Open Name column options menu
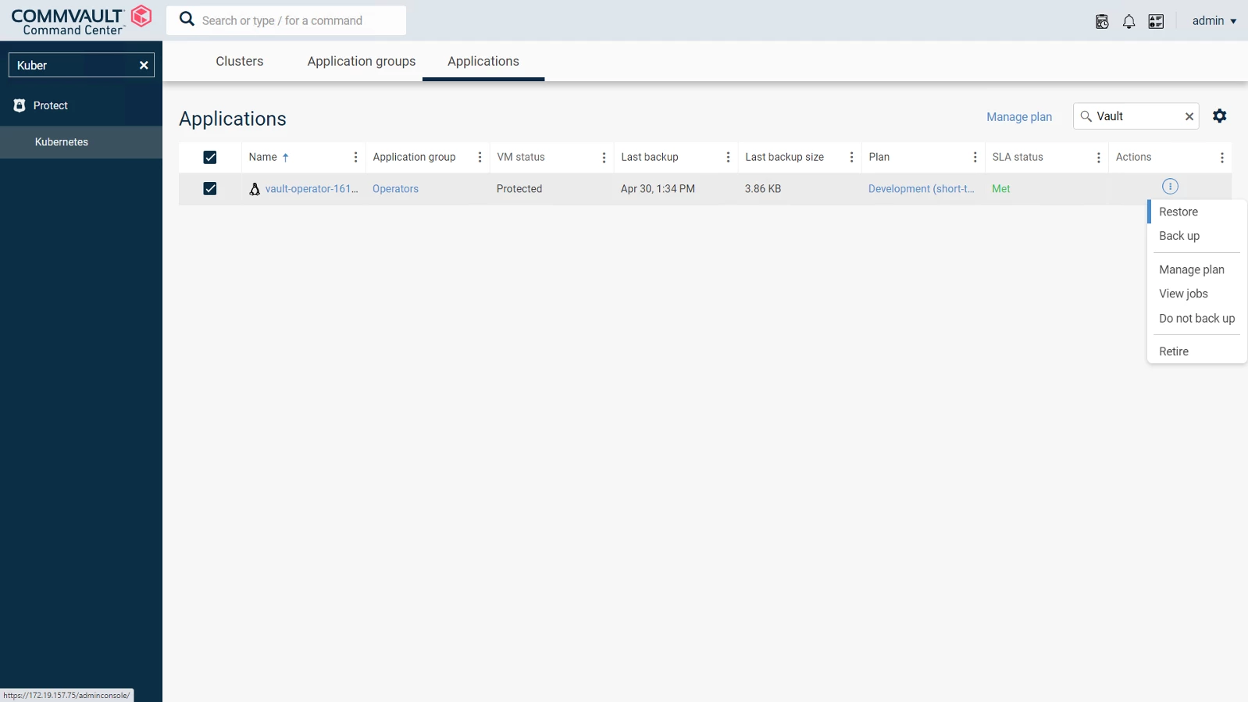The width and height of the screenshot is (1248, 702). tap(355, 158)
